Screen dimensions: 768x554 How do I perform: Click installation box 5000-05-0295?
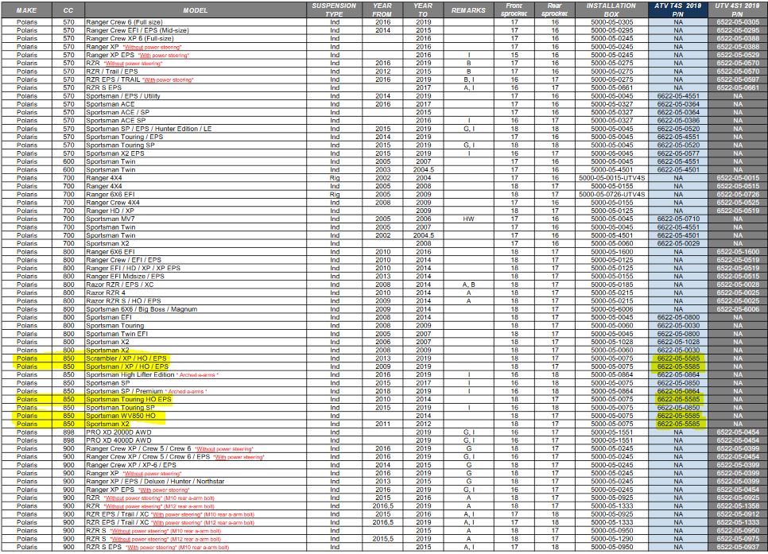(611, 30)
